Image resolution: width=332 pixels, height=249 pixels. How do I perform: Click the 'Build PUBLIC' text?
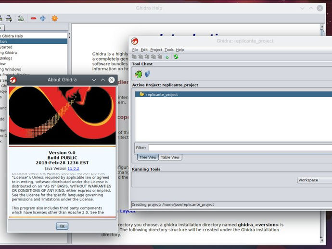point(62,158)
